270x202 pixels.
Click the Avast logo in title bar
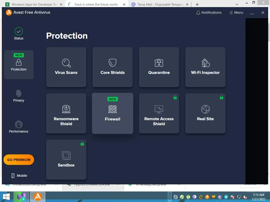(x=9, y=12)
